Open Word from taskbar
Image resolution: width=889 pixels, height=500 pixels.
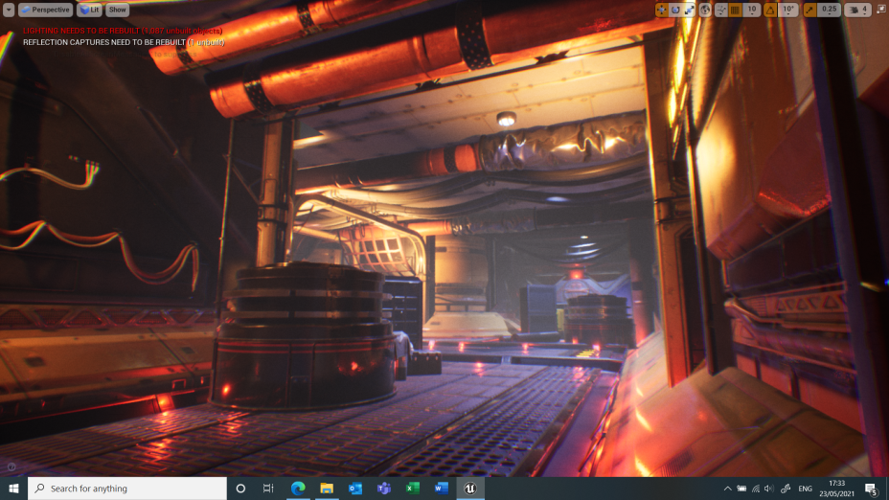[x=441, y=489]
